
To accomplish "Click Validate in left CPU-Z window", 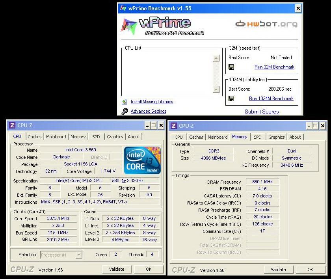I will [117, 269].
